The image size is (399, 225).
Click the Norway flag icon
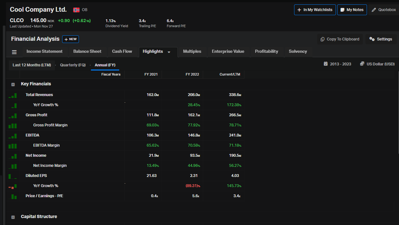point(76,10)
